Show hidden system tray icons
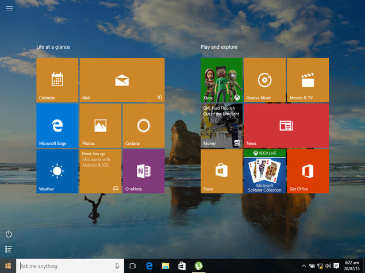Screen dimensions: 365x273 tap(303, 266)
